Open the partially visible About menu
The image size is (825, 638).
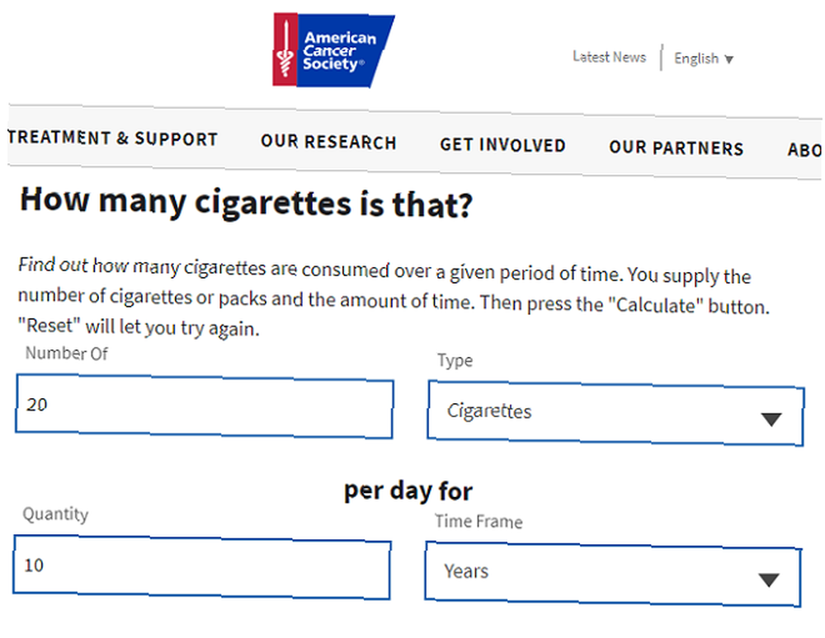tap(804, 150)
